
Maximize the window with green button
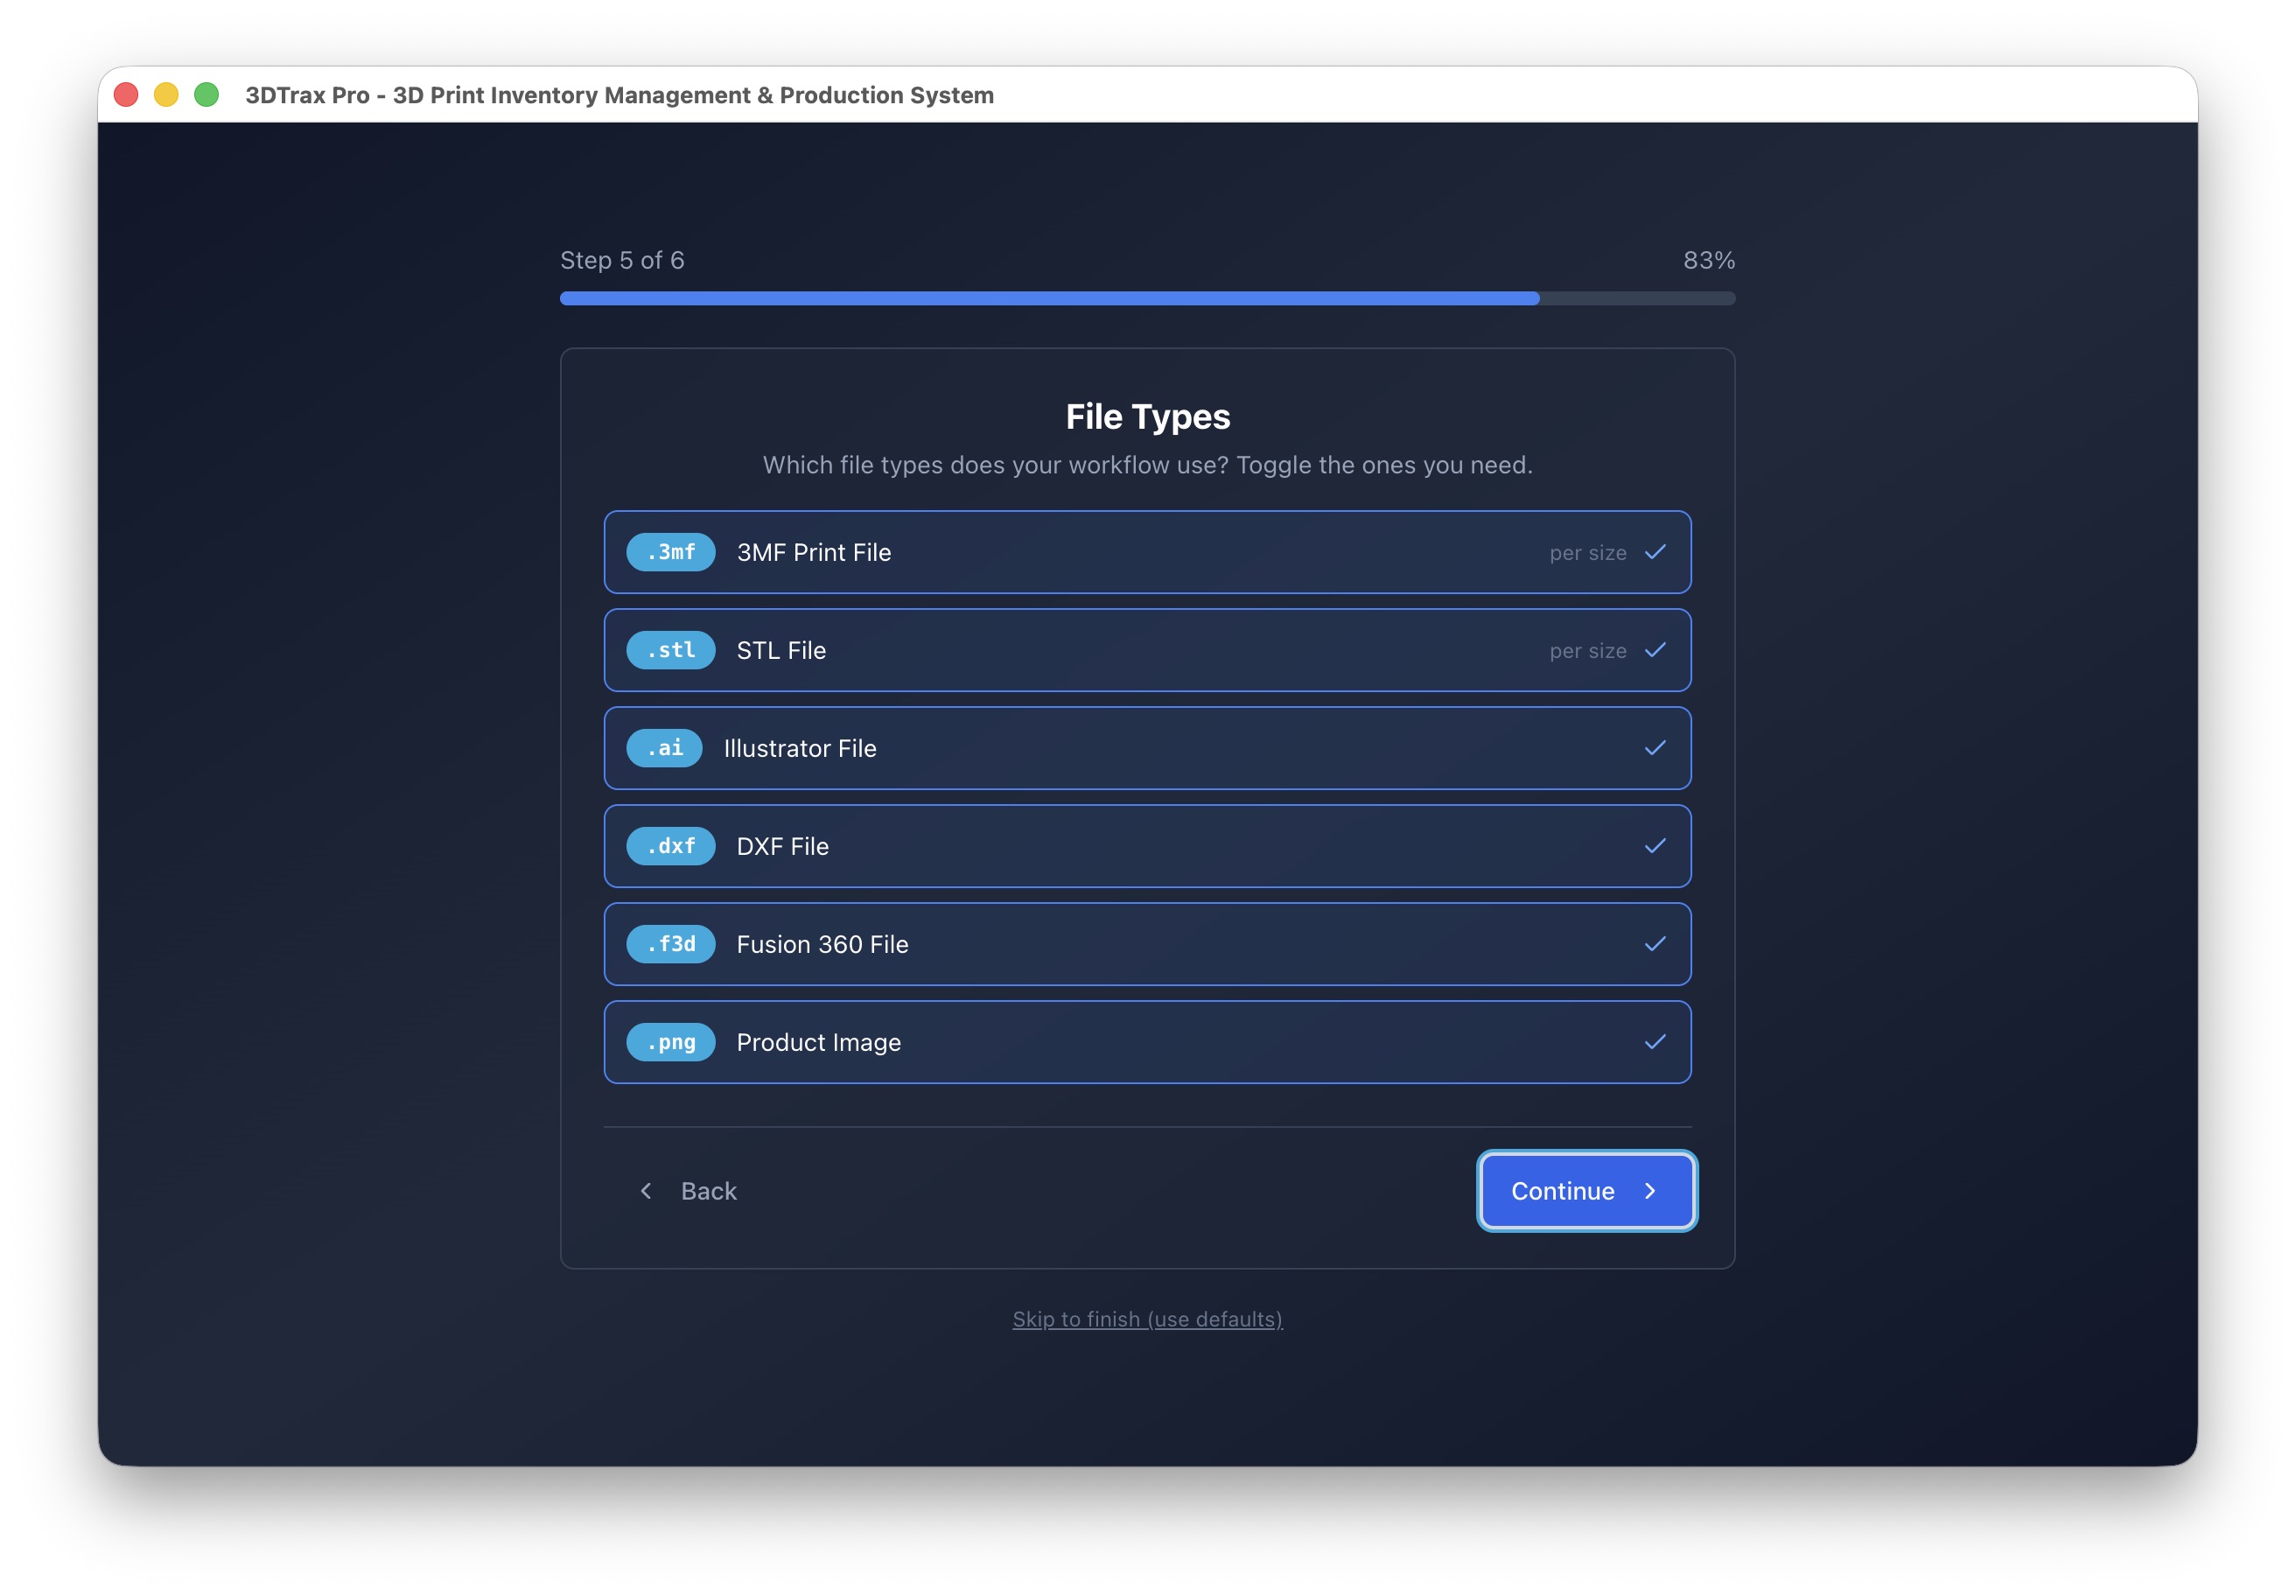206,95
